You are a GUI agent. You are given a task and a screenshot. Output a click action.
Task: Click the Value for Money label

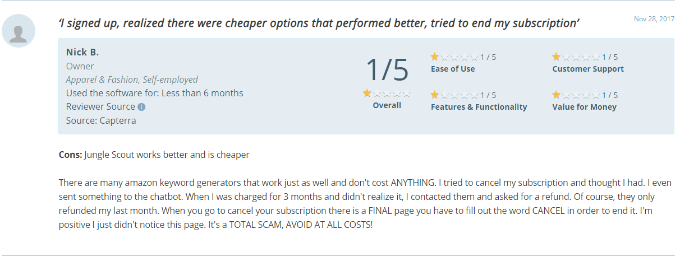click(x=585, y=107)
